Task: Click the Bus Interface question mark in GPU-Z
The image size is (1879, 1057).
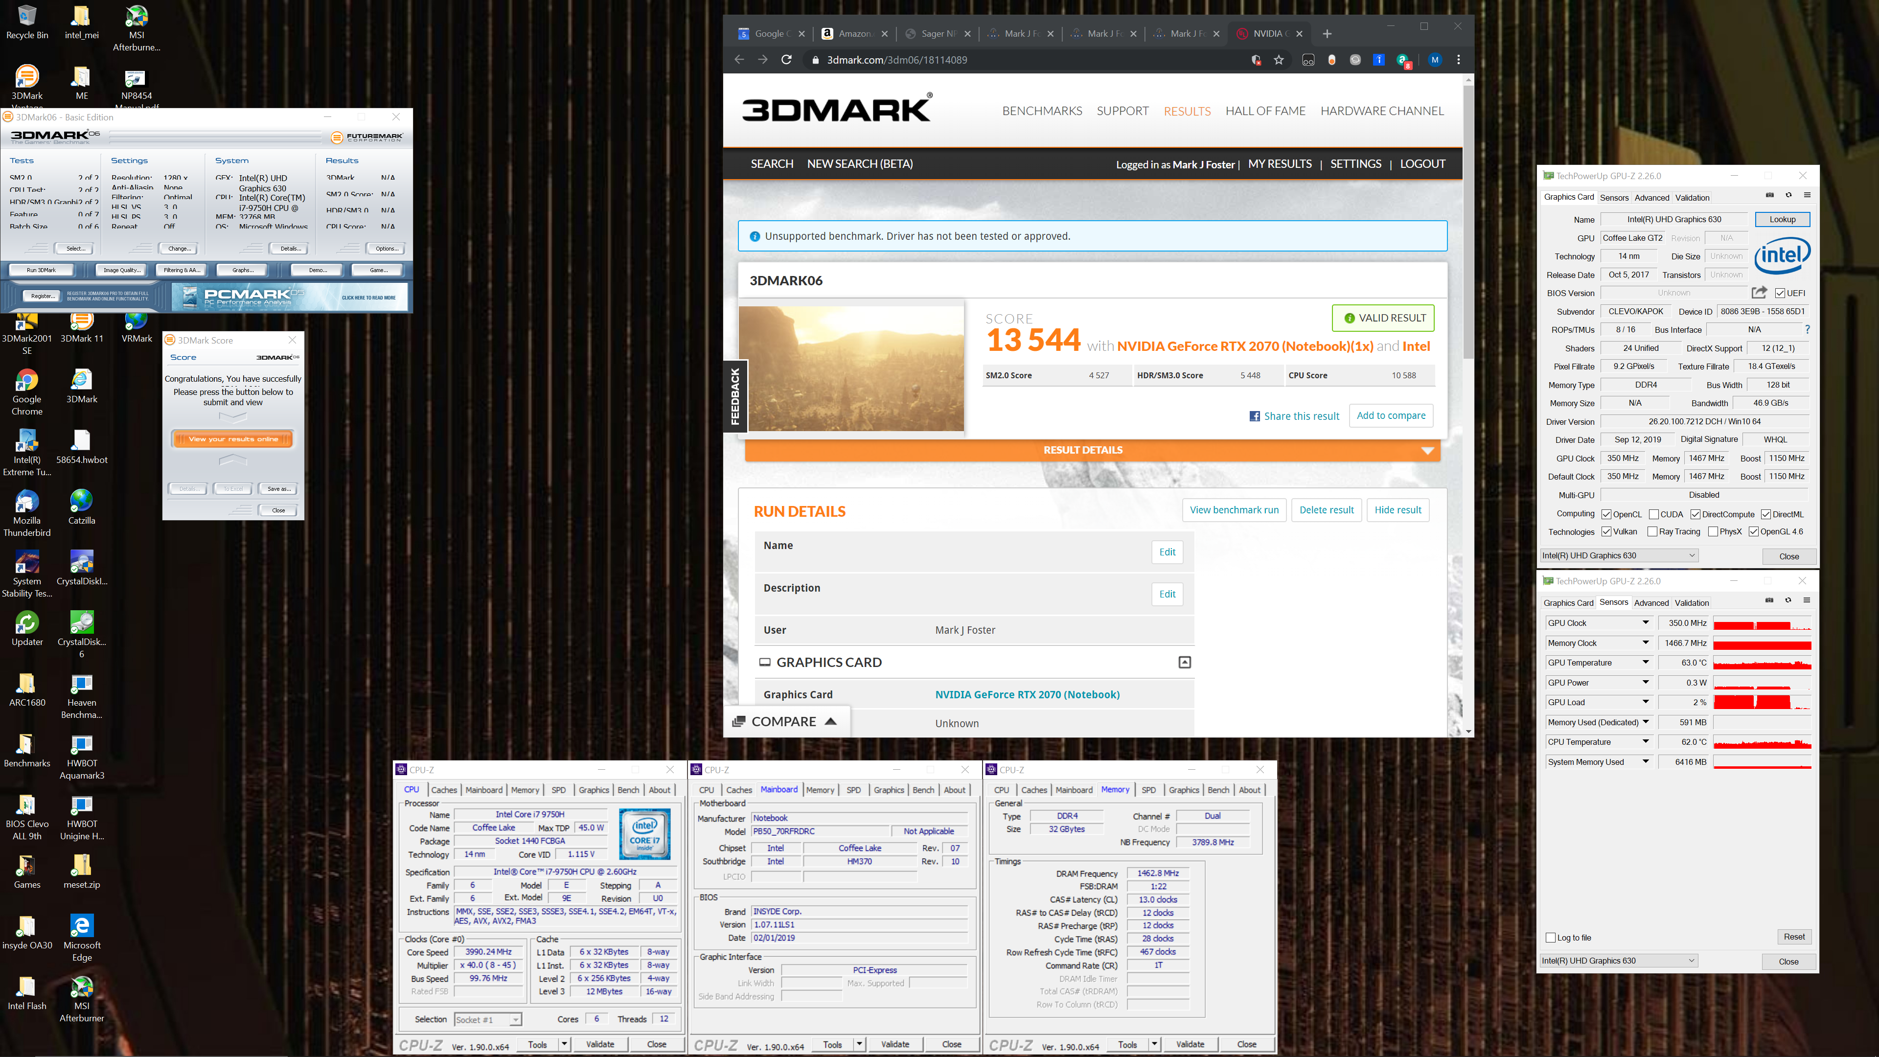Action: pyautogui.click(x=1808, y=330)
